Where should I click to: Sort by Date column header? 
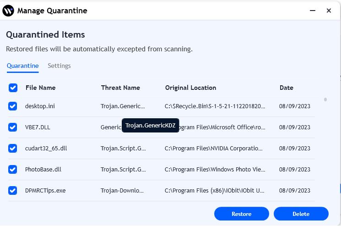pos(286,88)
